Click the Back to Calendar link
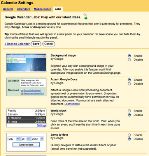 tap(17, 44)
